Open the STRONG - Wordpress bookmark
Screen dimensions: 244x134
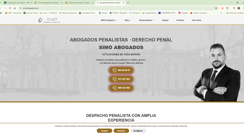click(118, 13)
